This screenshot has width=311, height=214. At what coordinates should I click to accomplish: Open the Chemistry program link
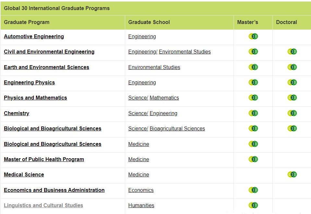pyautogui.click(x=17, y=113)
